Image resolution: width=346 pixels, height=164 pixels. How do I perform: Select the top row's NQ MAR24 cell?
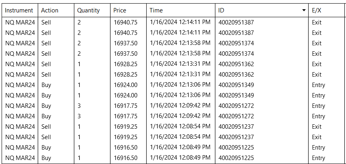(20, 22)
